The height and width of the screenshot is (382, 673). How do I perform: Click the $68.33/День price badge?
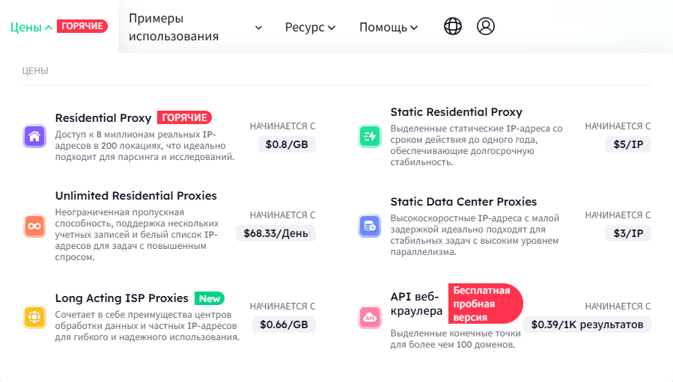click(x=275, y=233)
